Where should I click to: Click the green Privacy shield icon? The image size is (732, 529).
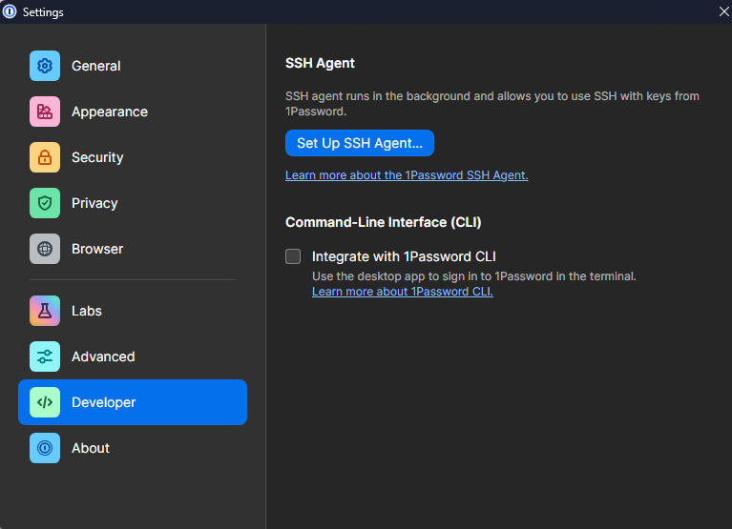45,203
